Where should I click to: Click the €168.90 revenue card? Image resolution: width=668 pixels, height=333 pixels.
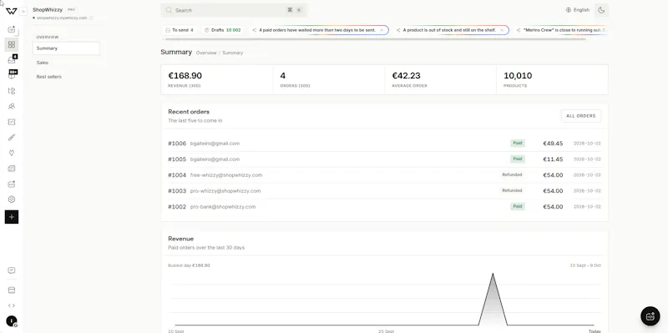pyautogui.click(x=217, y=79)
